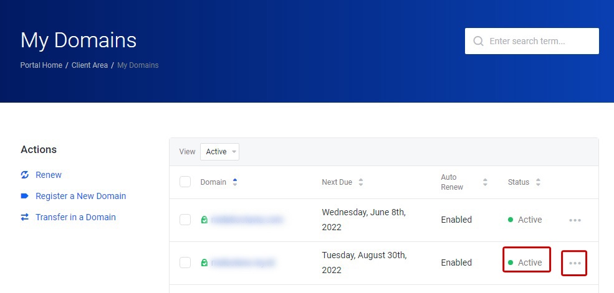Image resolution: width=614 pixels, height=293 pixels.
Task: Open three-dot menu for August 30th domain
Action: [x=575, y=263]
